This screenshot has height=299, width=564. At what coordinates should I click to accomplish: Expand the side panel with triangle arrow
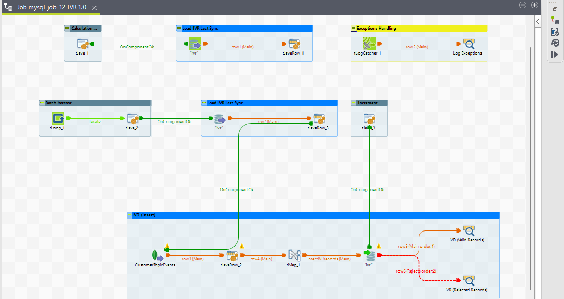pos(538,21)
